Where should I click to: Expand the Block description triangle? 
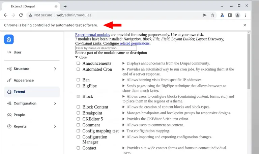123,96
